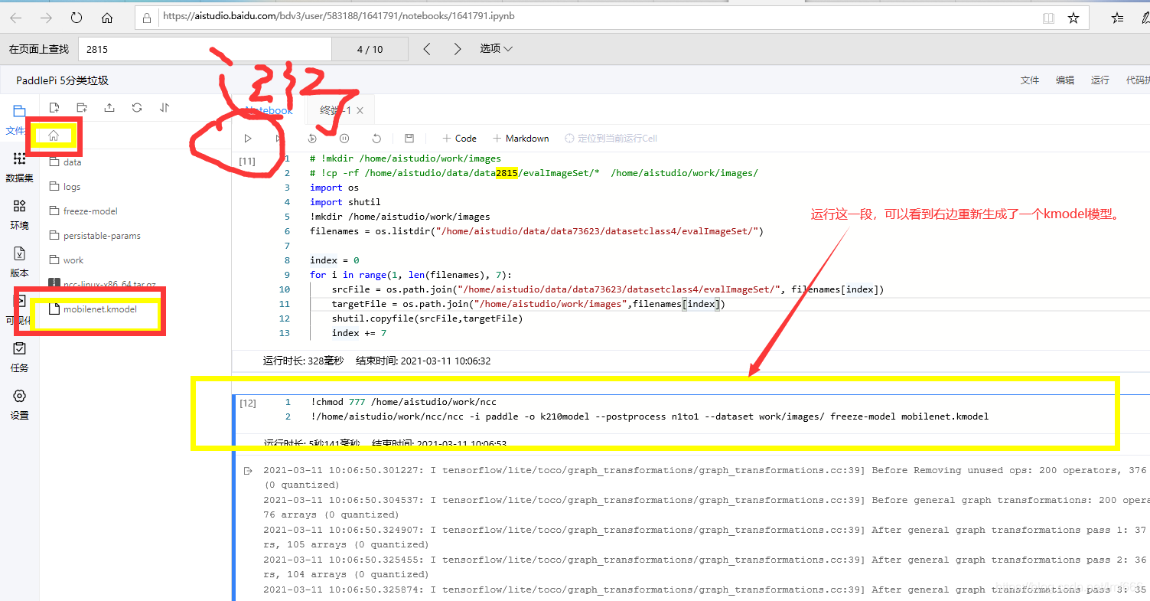Click the 'index += 7' code line

point(359,333)
